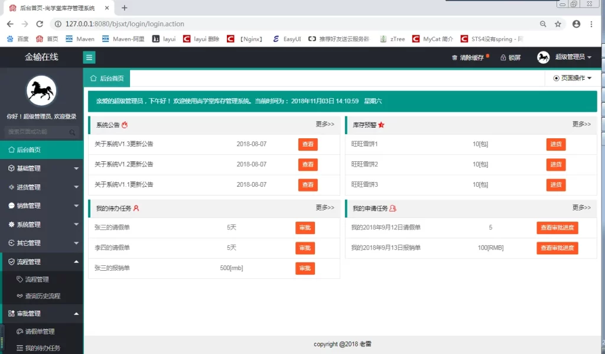605x354 pixels.
Task: Click the 审批 button for 张三的请假单
Action: [x=305, y=228]
